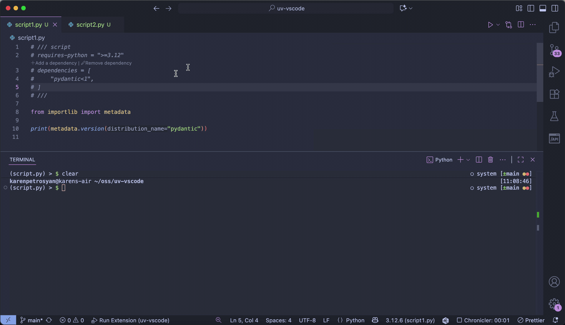Image resolution: width=565 pixels, height=325 pixels.
Task: Split the terminal panel
Action: click(x=479, y=160)
